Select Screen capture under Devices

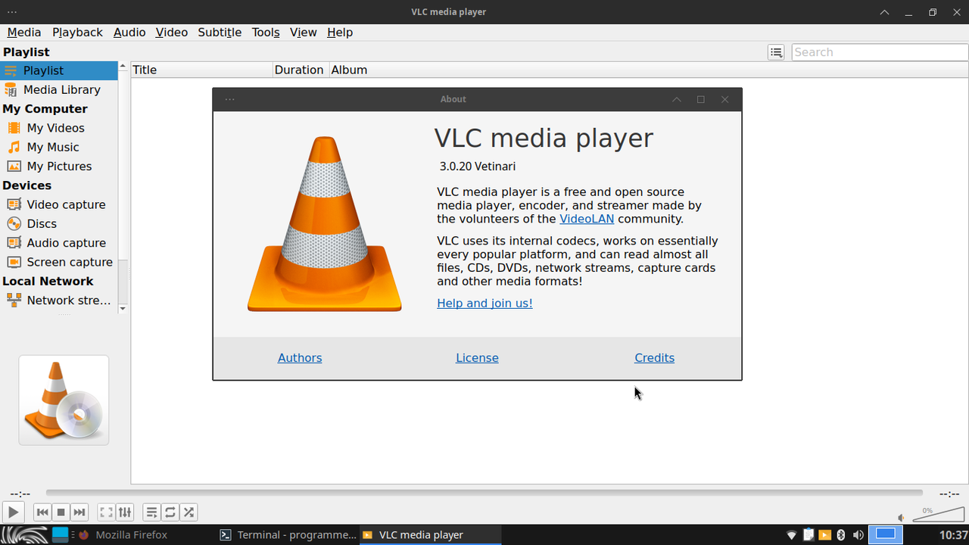point(59,262)
